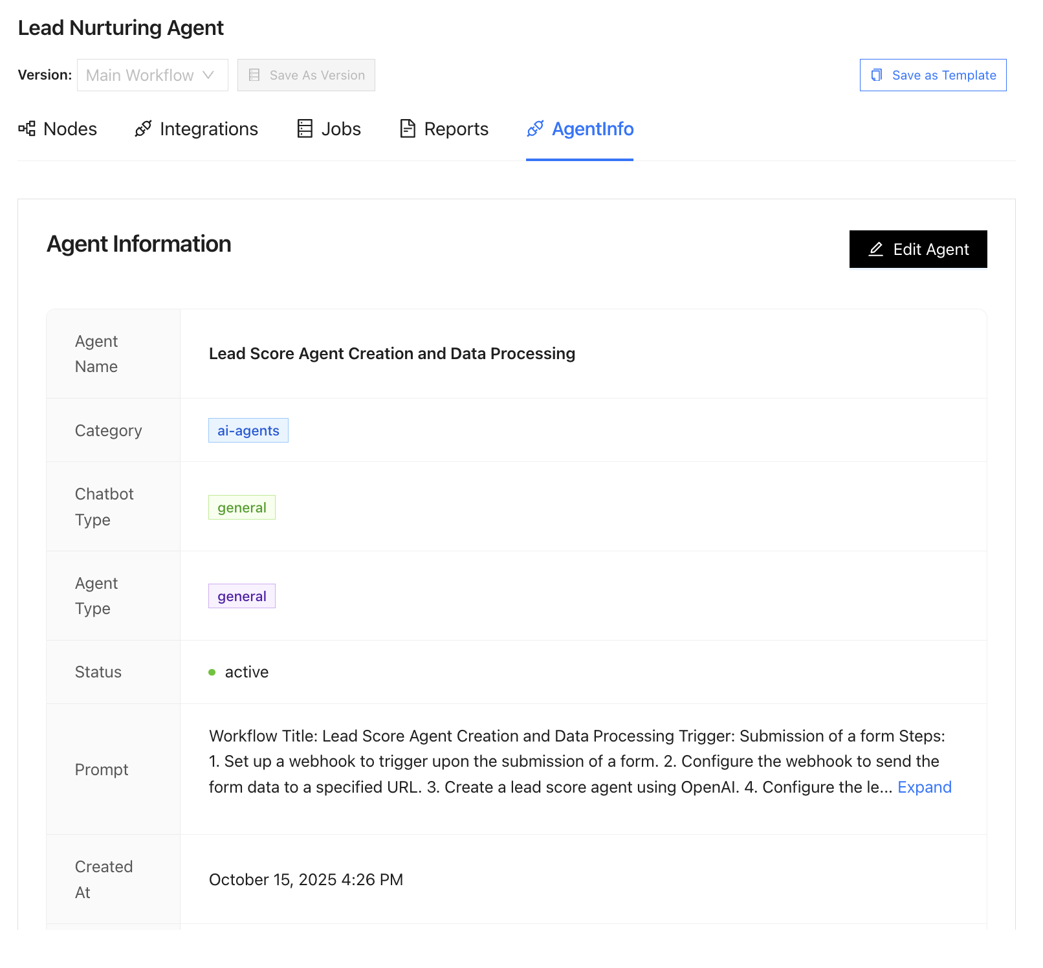The width and height of the screenshot is (1043, 968).
Task: Click the version dropdown chevron arrow
Action: (x=208, y=75)
